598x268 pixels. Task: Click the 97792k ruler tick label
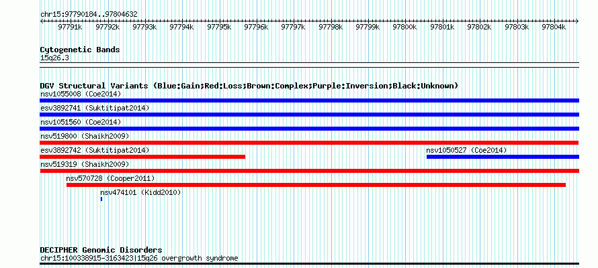pyautogui.click(x=108, y=27)
